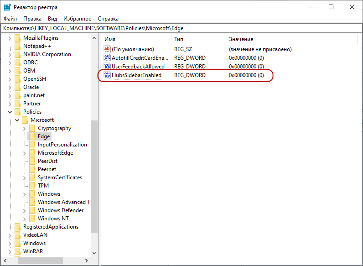The image size is (363, 266).
Task: Collapse the Policies tree node
Action: point(10,112)
